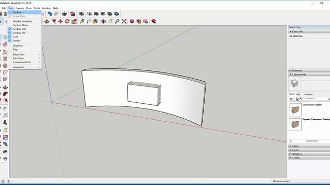Screen dimensions: 330x185
Task: Select the Push/Pull tool in top toolbar
Action: pos(47,21)
